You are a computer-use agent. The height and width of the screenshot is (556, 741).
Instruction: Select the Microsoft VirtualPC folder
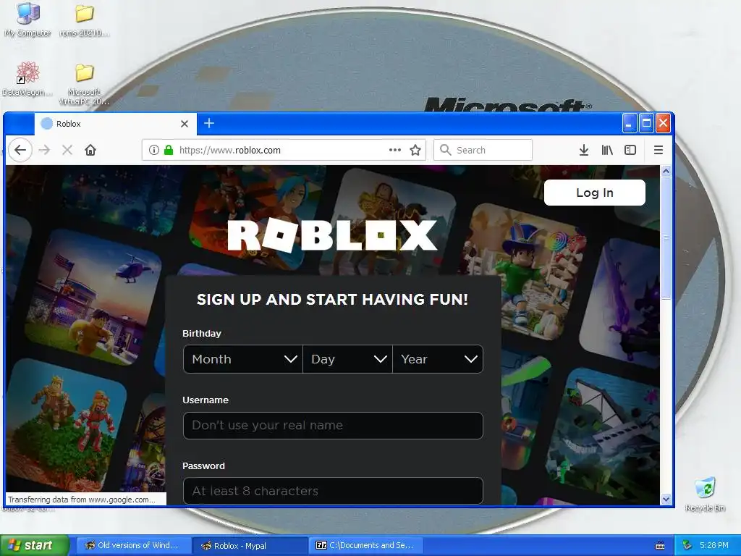click(x=84, y=85)
